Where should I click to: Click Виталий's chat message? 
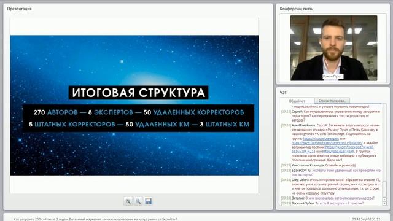(x=327, y=198)
